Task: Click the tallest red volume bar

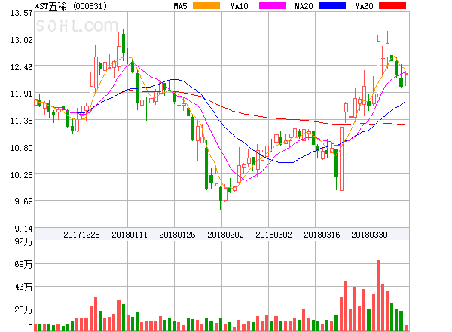Action: pos(378,296)
